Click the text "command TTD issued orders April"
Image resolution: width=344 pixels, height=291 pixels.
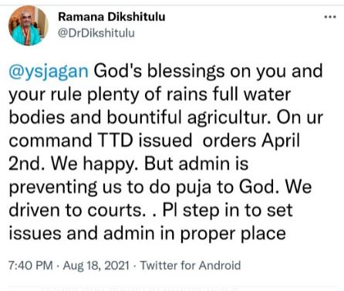point(154,140)
